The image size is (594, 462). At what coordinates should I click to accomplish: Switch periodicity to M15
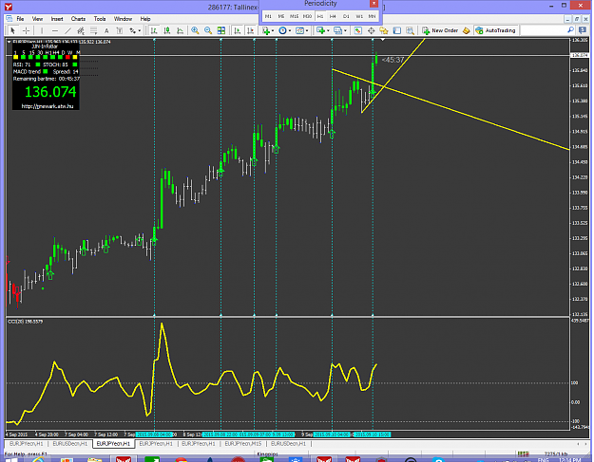click(x=294, y=16)
